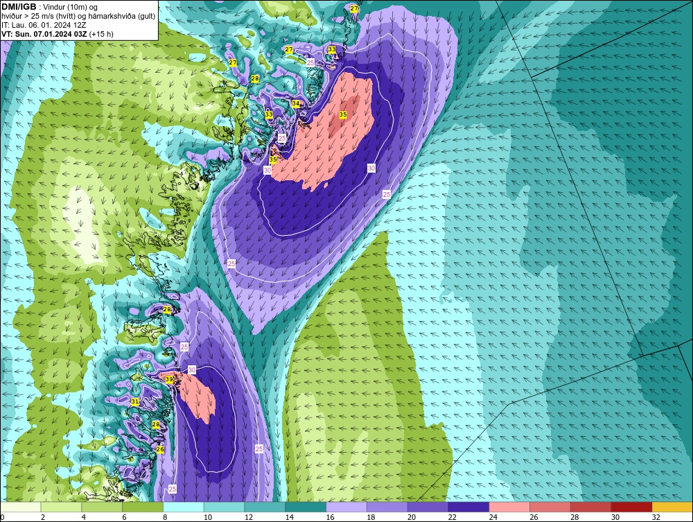
Task: Pick the orange legend swatch above 32 m/s
Action: click(x=672, y=507)
